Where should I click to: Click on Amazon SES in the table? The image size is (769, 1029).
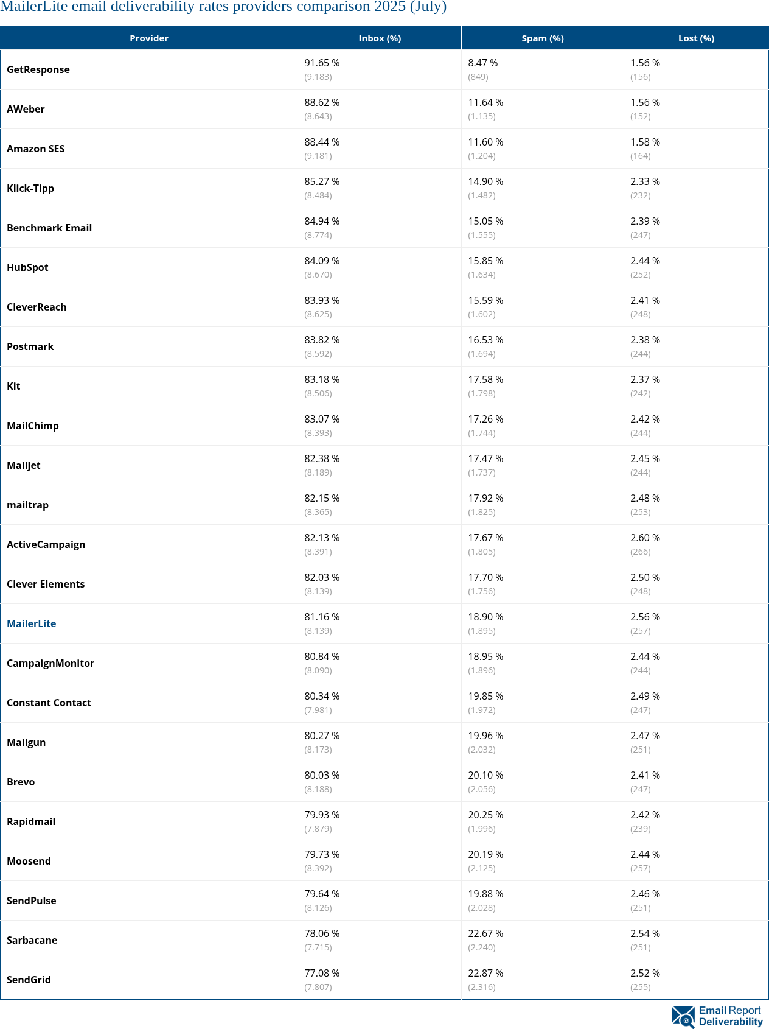[x=35, y=149]
